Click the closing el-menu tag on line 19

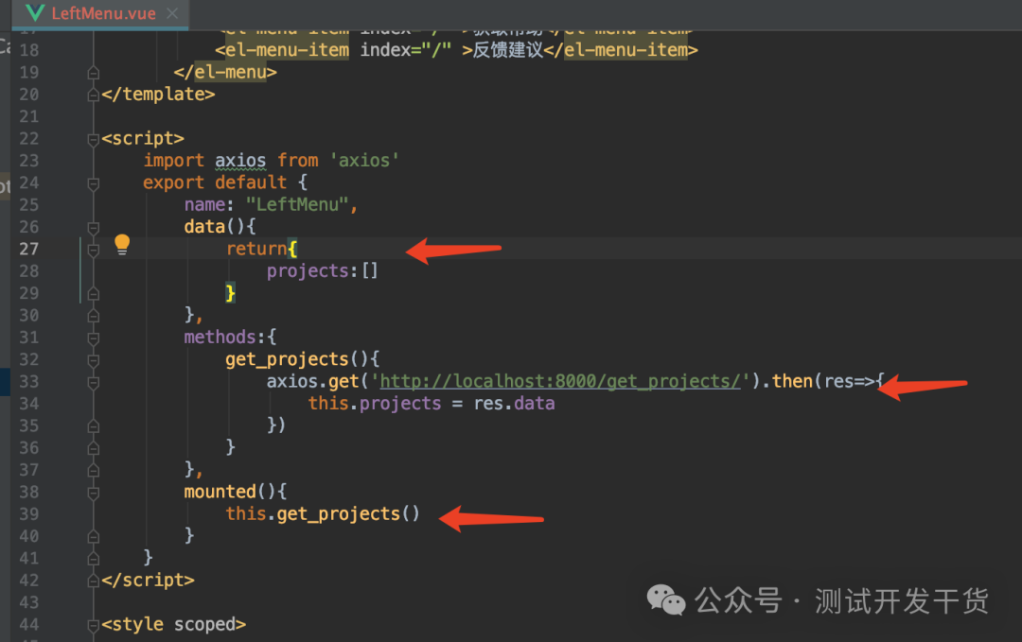pos(225,72)
